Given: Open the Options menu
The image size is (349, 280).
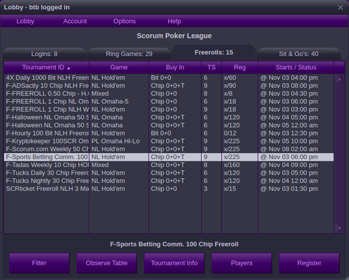Looking at the screenshot, I should [124, 21].
